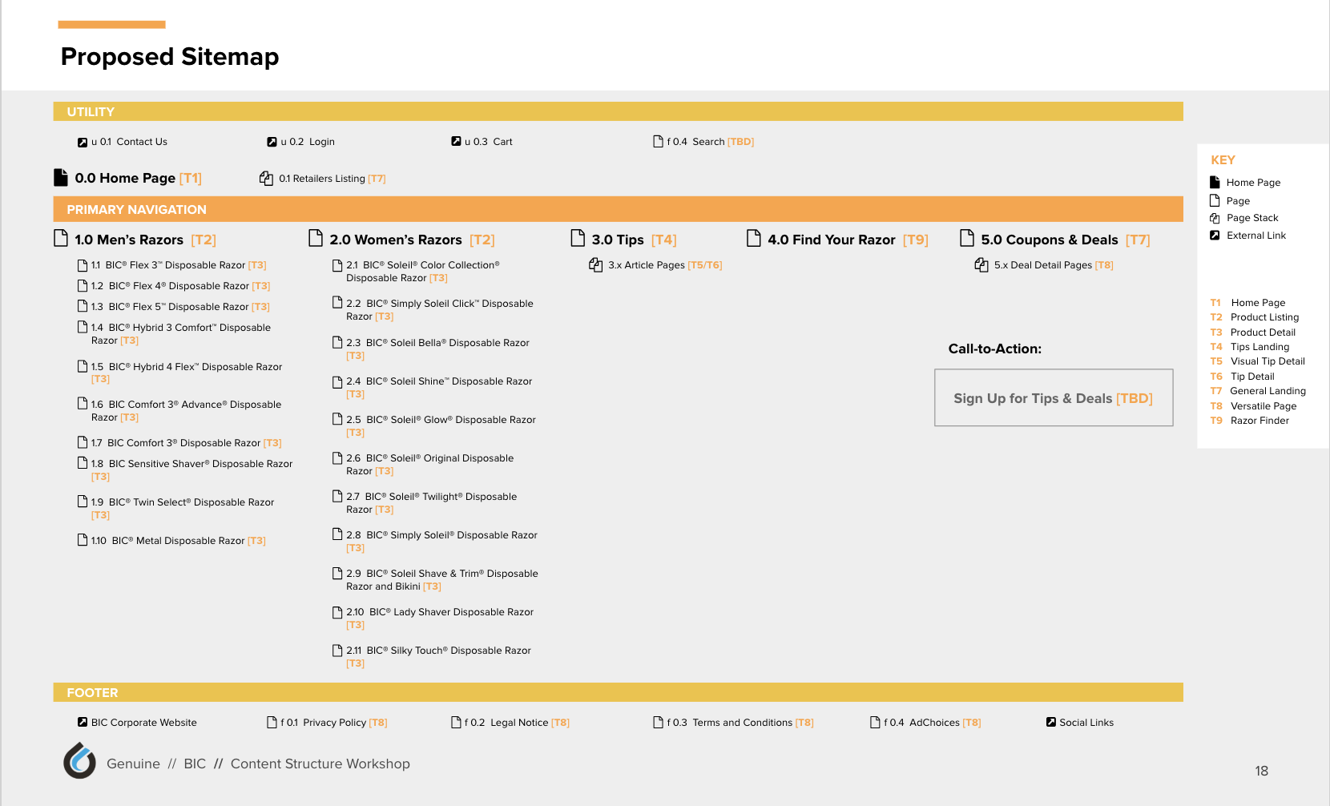Click the page icon beside 1.10 BIC Metal Disposable Razor
This screenshot has width=1330, height=806.
pyautogui.click(x=83, y=540)
